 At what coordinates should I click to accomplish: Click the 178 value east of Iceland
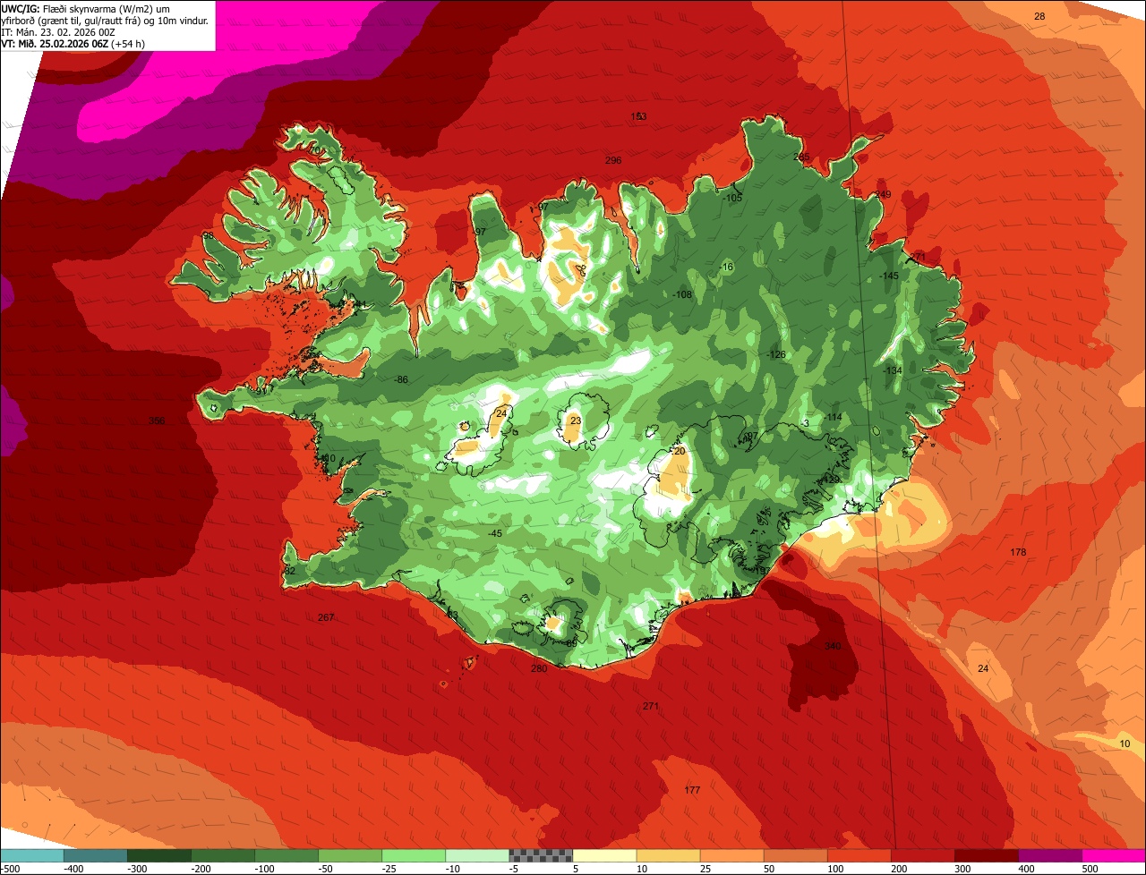1018,553
